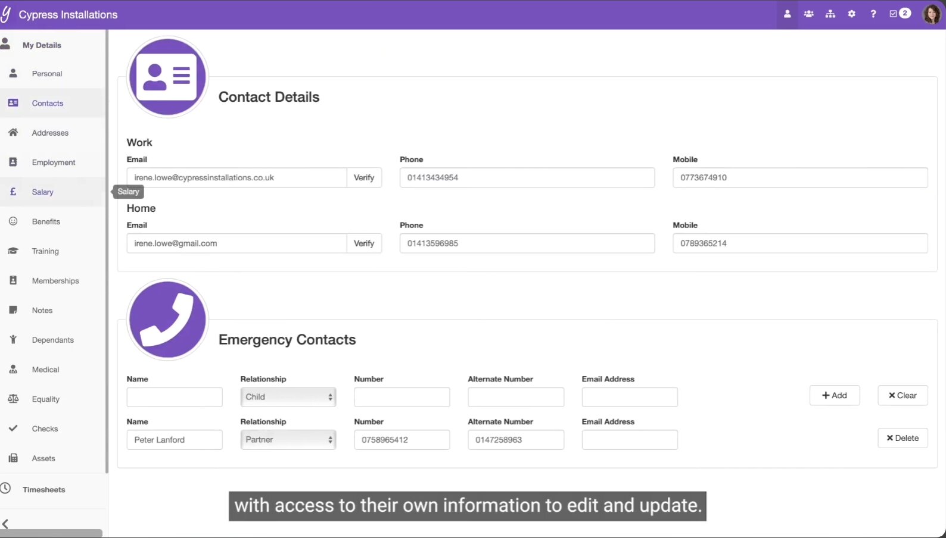946x538 pixels.
Task: Open the Salary menu item
Action: (x=42, y=192)
